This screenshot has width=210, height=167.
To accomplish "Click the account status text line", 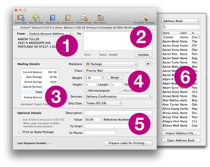I will (x=84, y=28).
